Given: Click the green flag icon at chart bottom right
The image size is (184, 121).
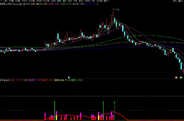Looking at the screenshot, I should pos(181,77).
